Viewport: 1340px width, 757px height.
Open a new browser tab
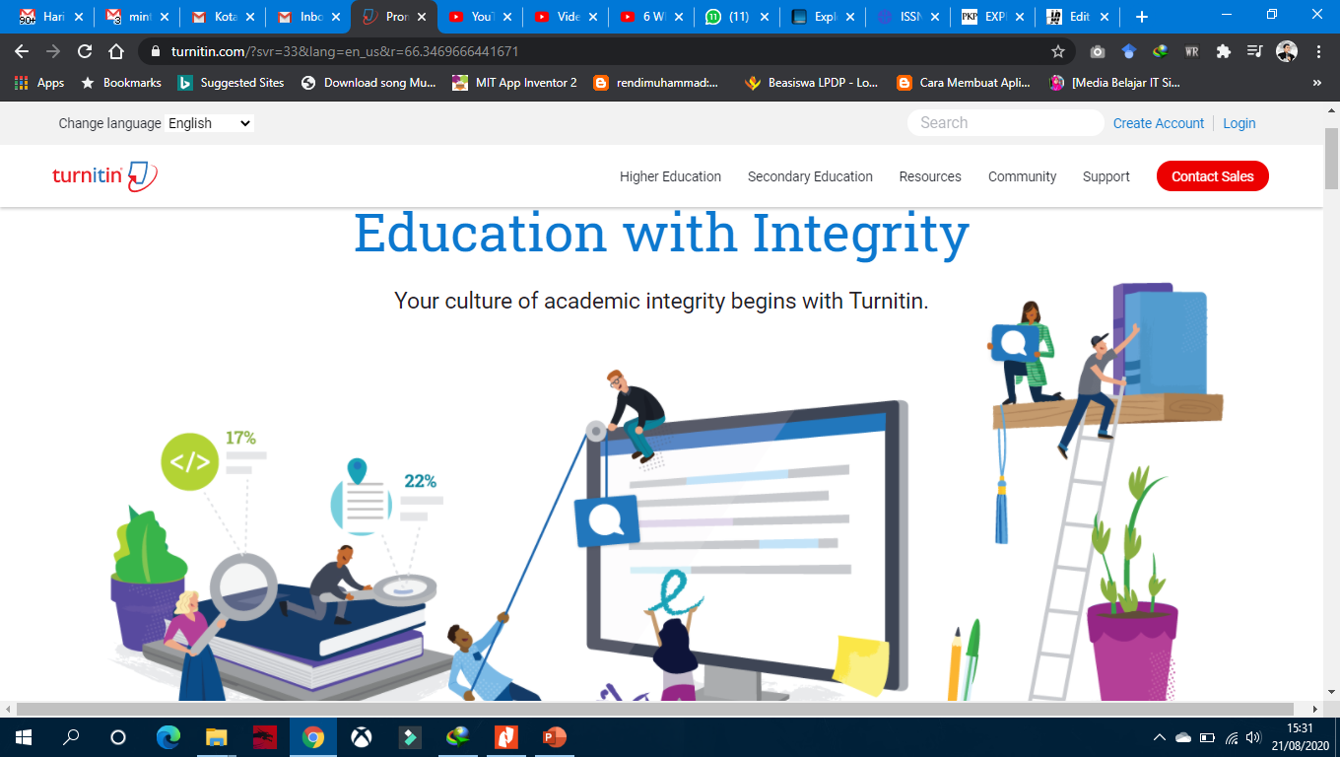pyautogui.click(x=1141, y=17)
